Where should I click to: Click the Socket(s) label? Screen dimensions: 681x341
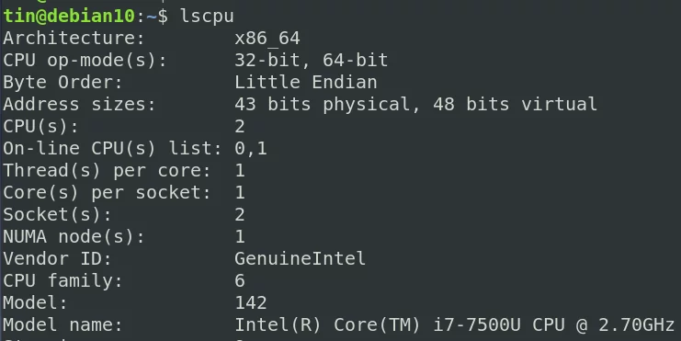(x=57, y=214)
